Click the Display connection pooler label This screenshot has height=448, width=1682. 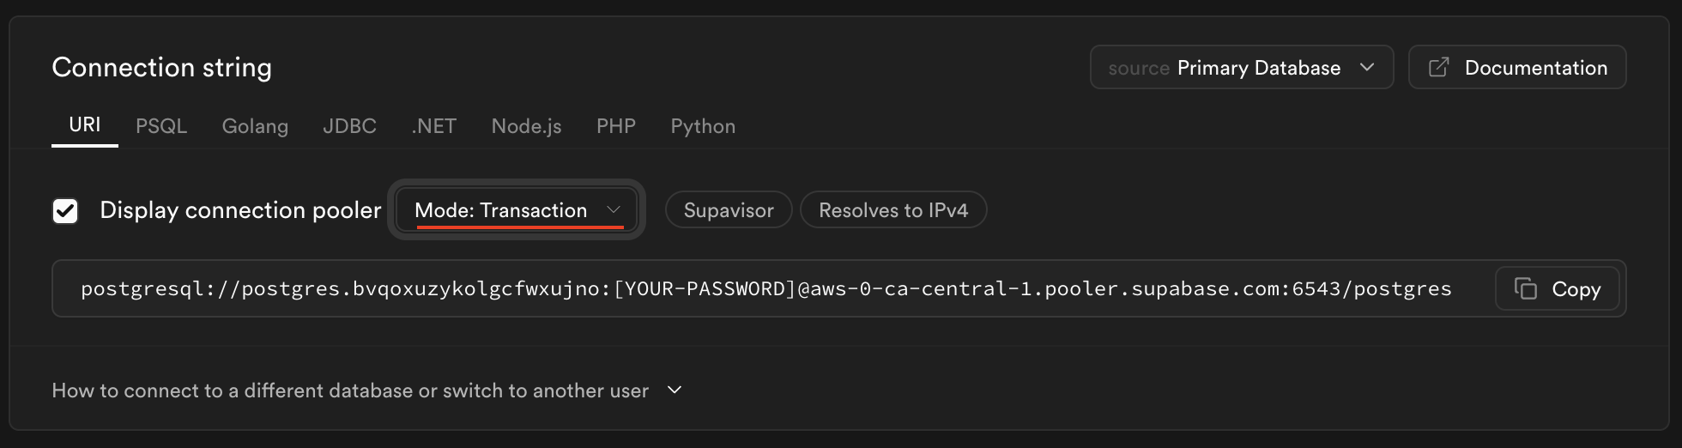coord(240,210)
